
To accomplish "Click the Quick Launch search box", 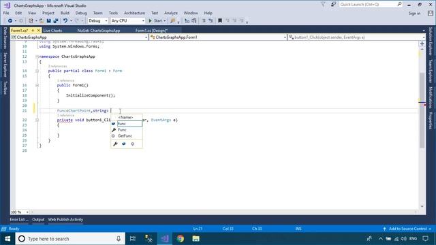I will pos(371,5).
